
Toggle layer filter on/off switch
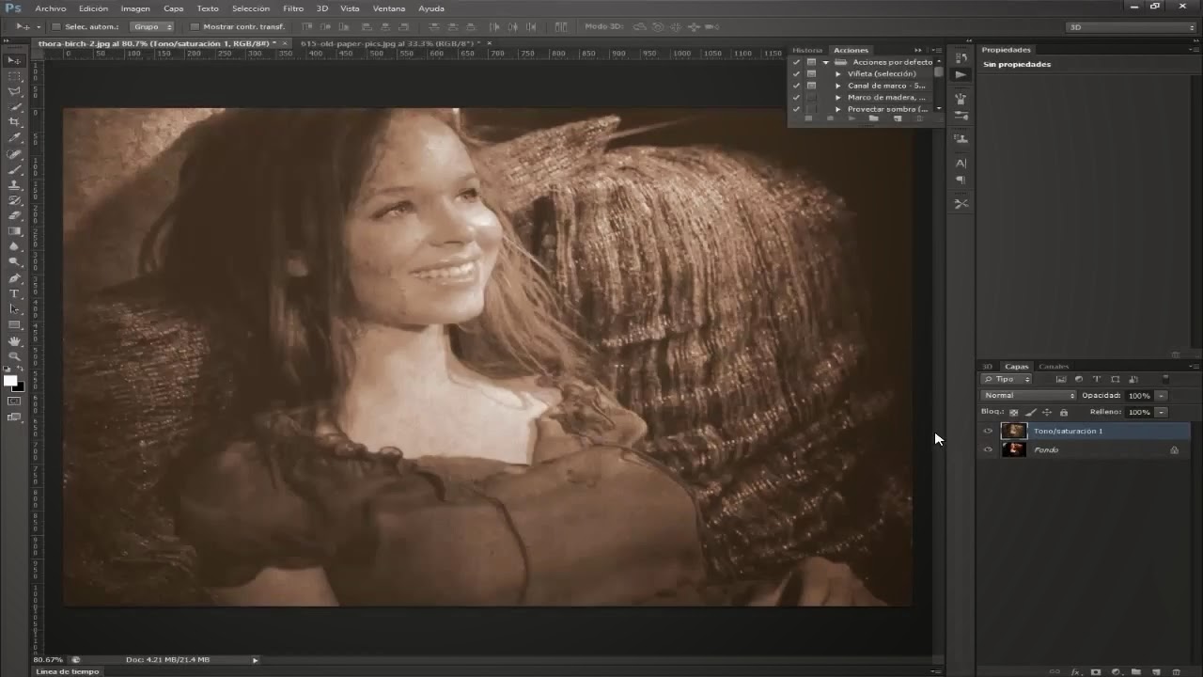pyautogui.click(x=1165, y=379)
